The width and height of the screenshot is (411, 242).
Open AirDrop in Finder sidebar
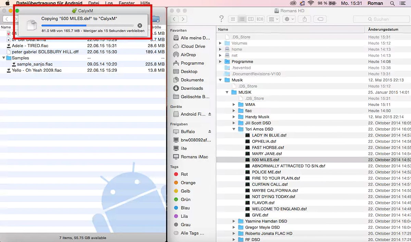[189, 55]
